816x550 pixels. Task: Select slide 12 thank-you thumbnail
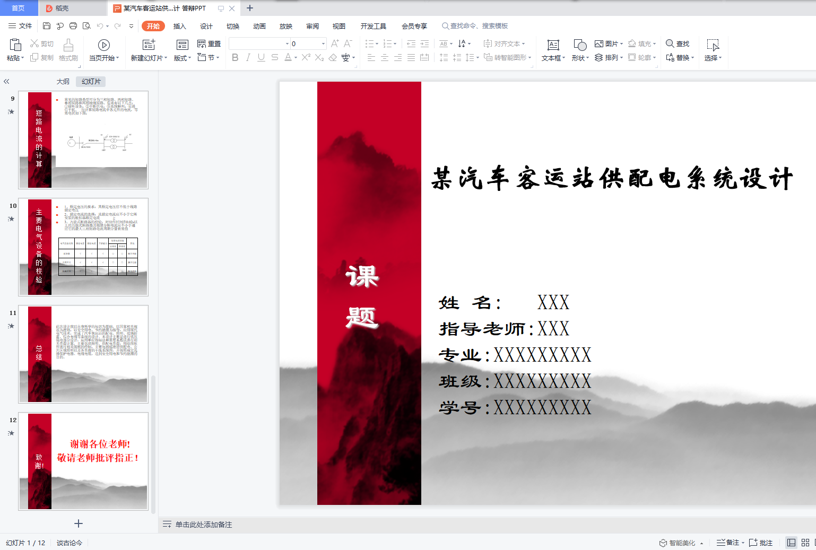point(83,461)
